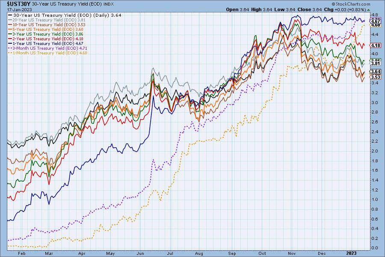Click the 2.0 tick on the yield axis
The height and width of the screenshot is (257, 385).
375,151
